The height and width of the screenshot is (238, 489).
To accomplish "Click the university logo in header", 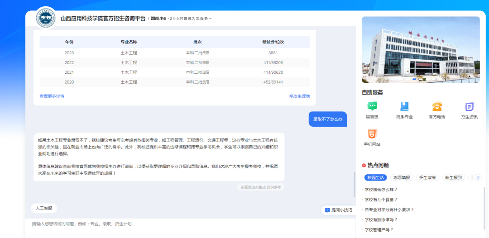I will coord(45,19).
